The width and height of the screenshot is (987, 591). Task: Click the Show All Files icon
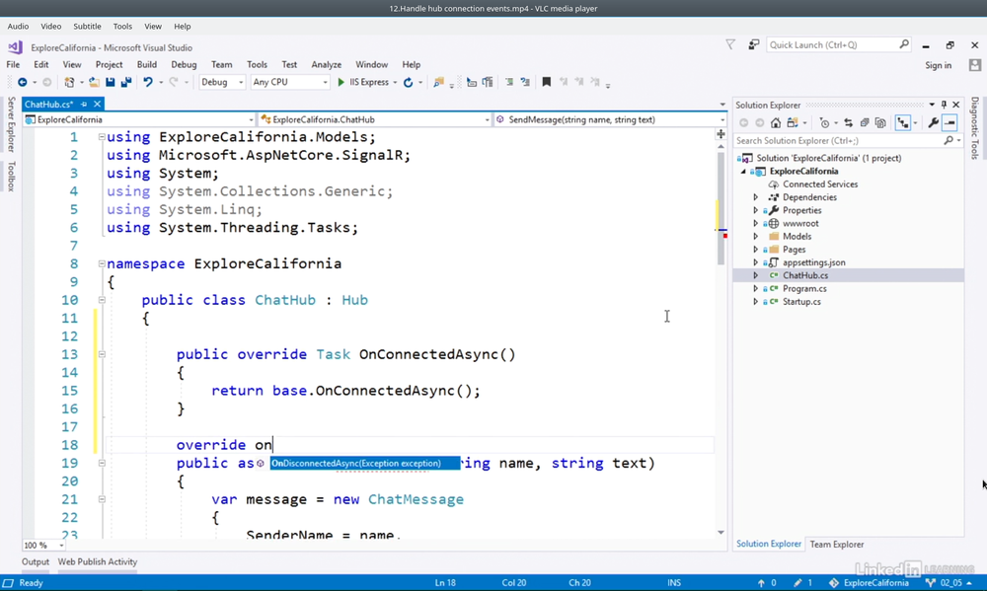tap(880, 122)
